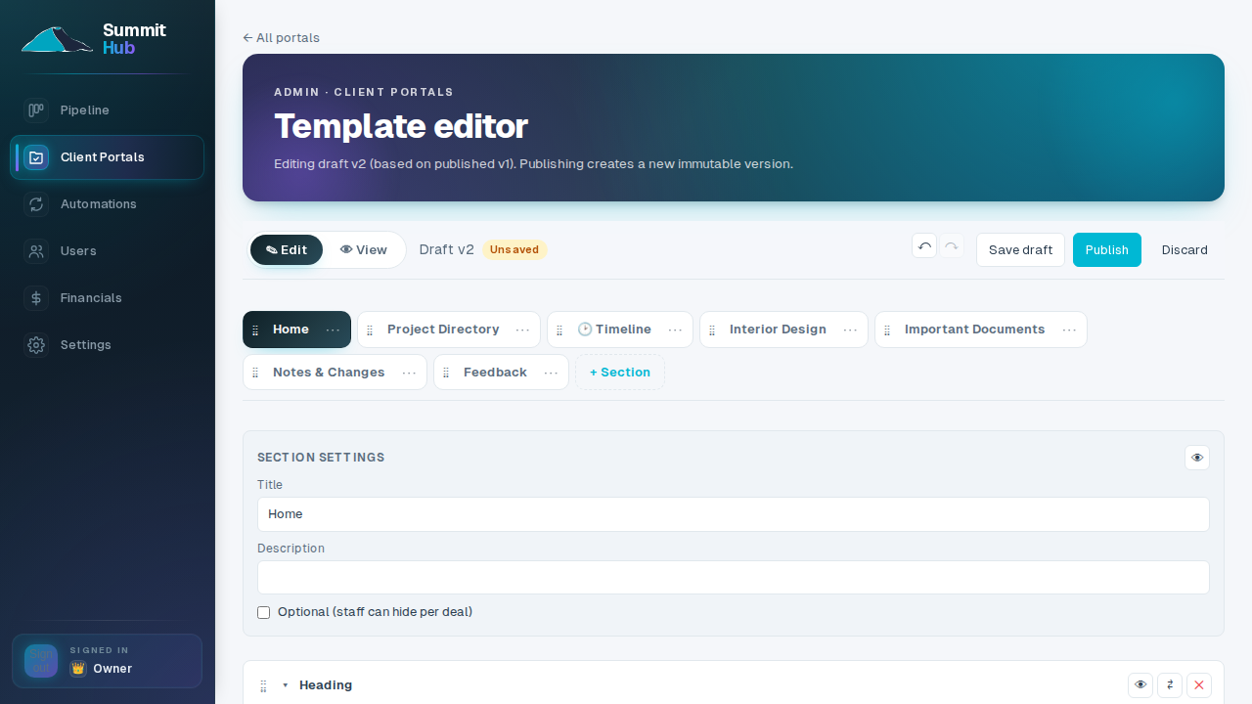The height and width of the screenshot is (704, 1252).
Task: Open the Automations page
Action: point(107,204)
